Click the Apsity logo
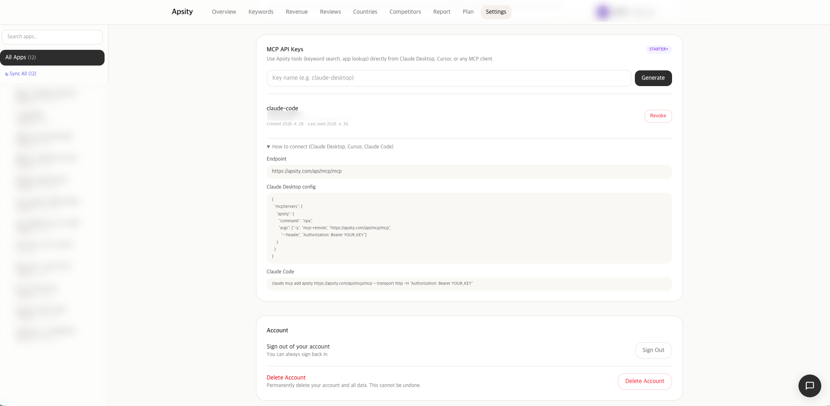 182,12
